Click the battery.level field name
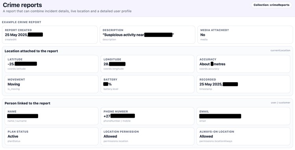This screenshot has width=295, height=150. point(111,89)
